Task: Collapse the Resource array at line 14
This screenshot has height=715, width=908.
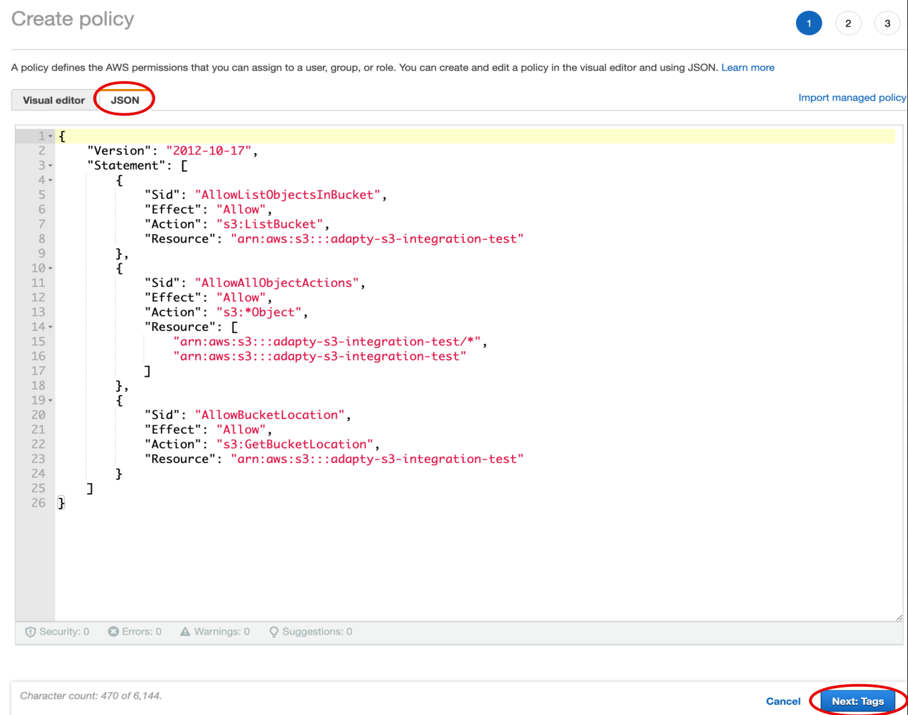Action: (50, 327)
